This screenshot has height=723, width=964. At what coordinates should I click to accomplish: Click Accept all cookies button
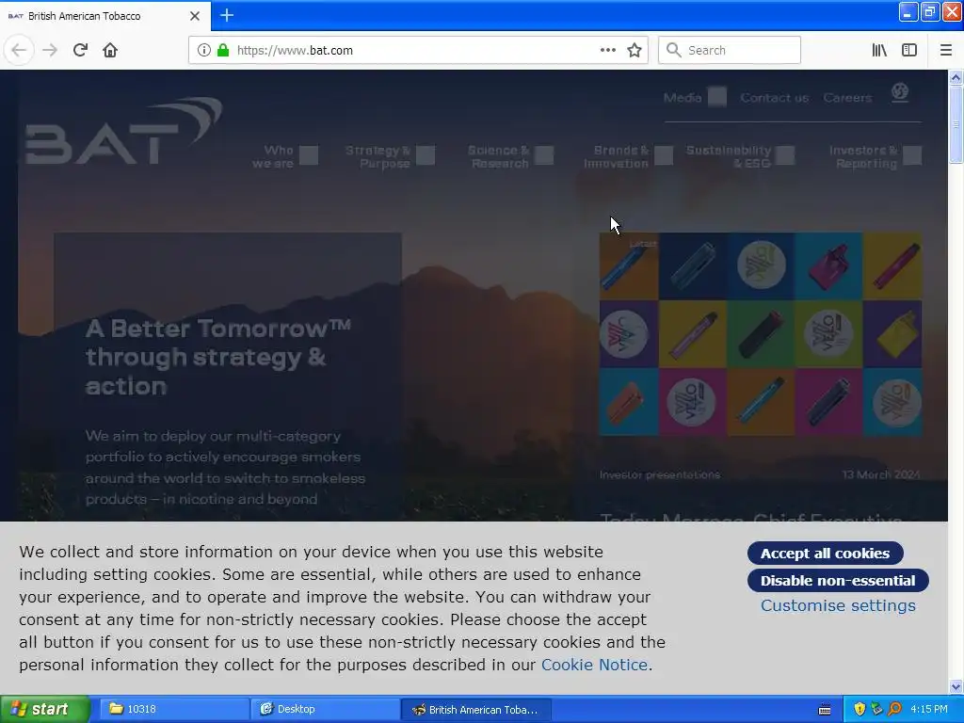(x=825, y=554)
